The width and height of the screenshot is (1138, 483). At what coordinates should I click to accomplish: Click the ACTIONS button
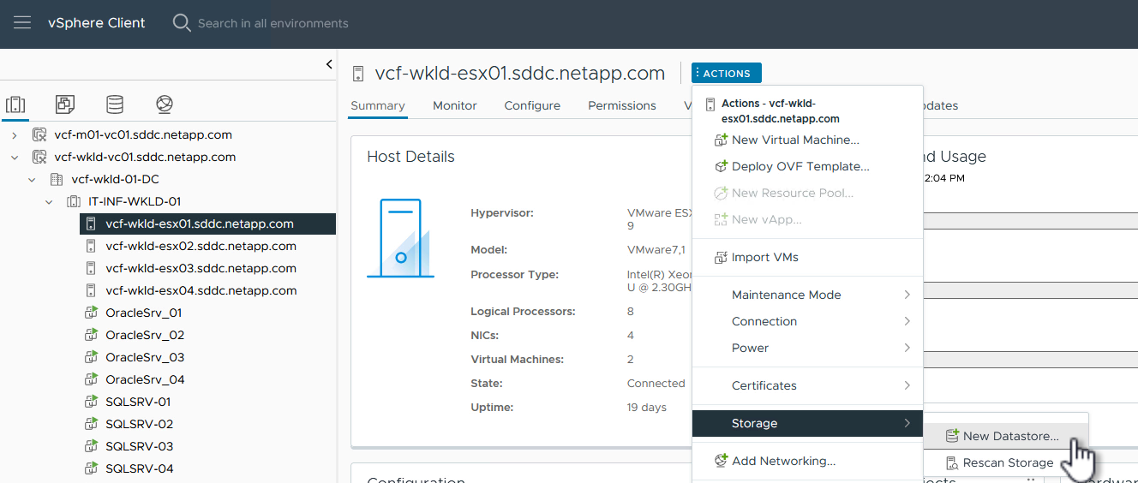727,74
